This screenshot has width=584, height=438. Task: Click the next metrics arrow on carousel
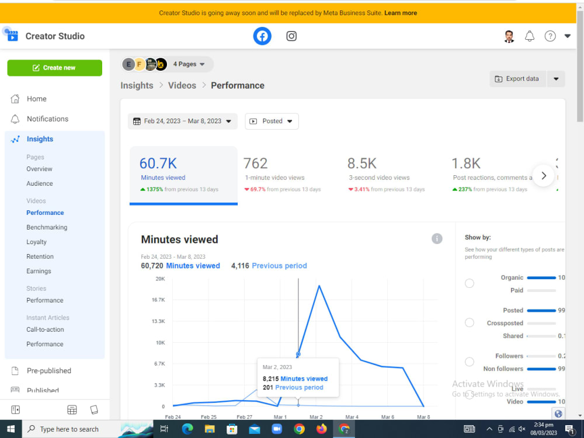click(x=543, y=175)
